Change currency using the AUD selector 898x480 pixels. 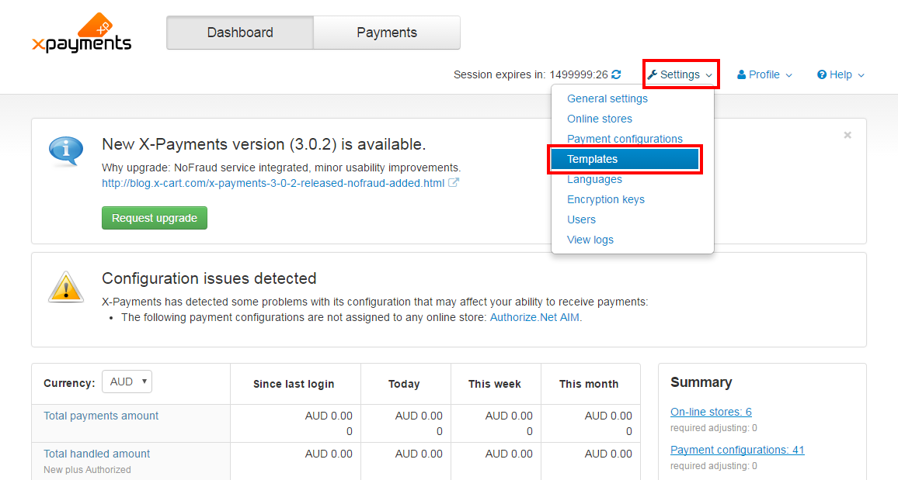point(127,382)
